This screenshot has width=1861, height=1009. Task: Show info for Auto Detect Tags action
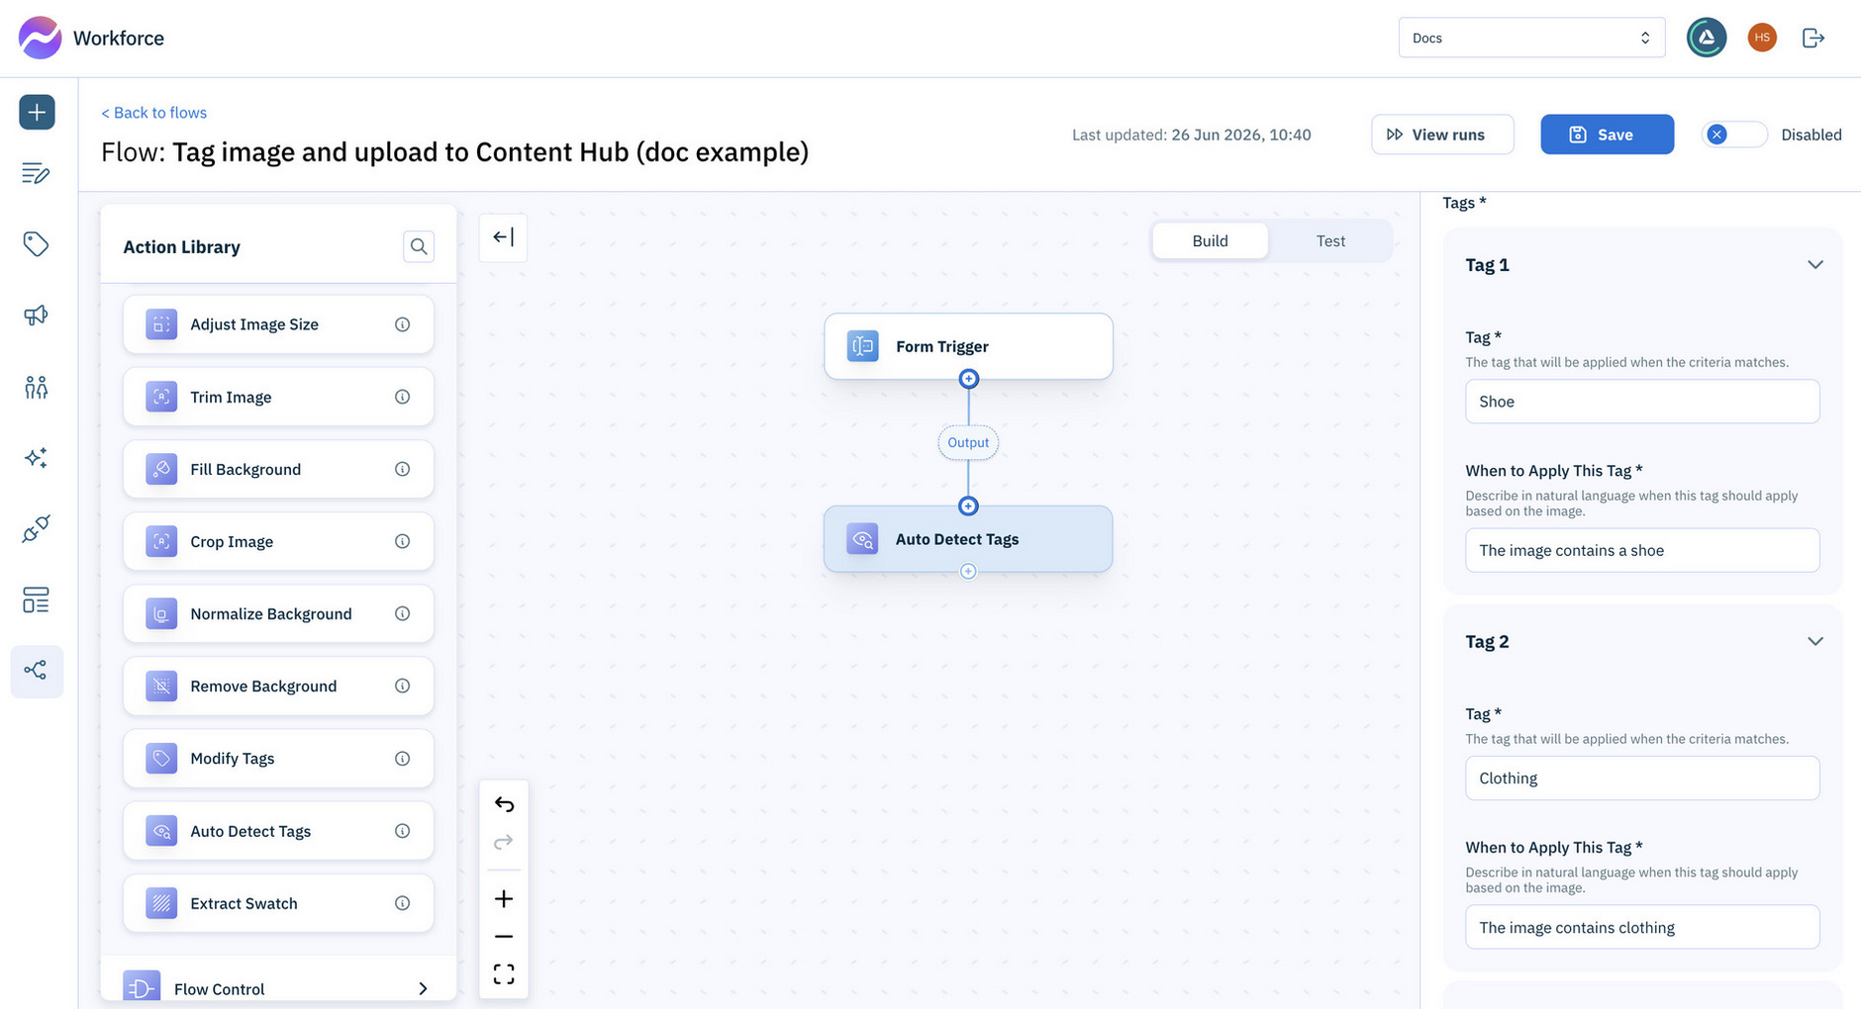point(403,831)
